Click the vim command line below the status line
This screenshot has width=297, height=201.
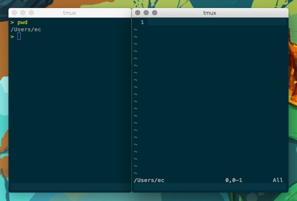(210, 187)
